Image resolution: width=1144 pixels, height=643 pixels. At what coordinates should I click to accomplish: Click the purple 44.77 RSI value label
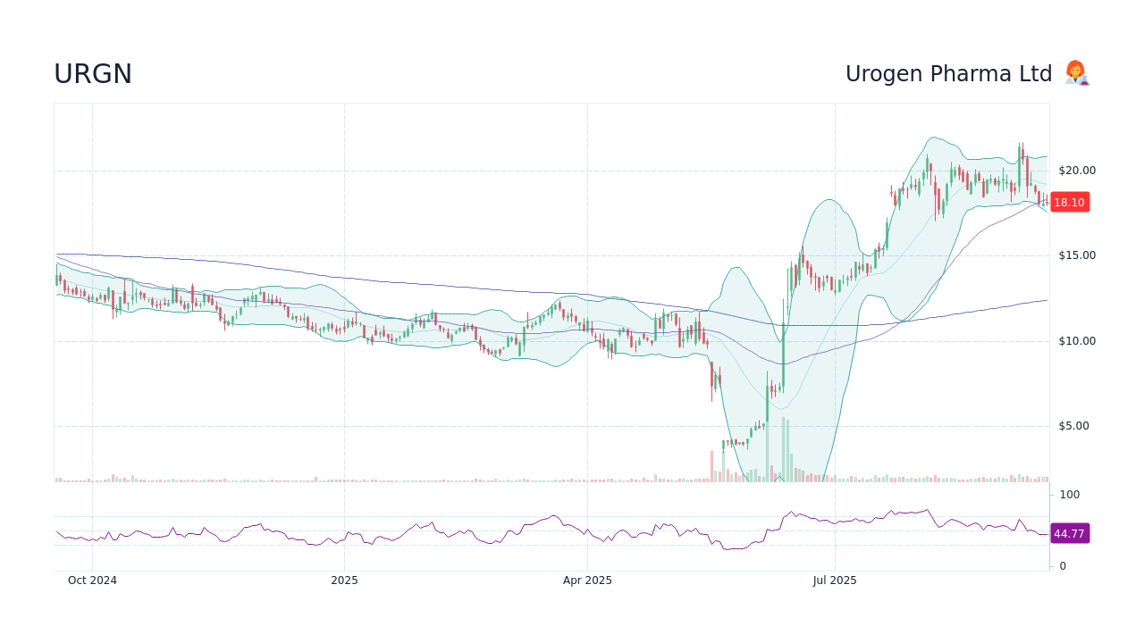pyautogui.click(x=1069, y=534)
